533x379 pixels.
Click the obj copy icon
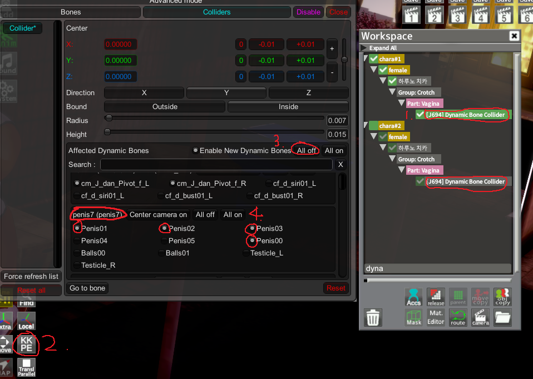click(502, 297)
